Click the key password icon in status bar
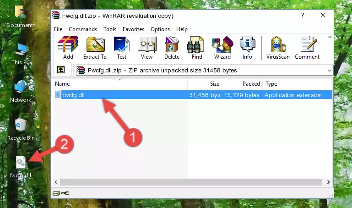352x208 pixels. (65, 193)
